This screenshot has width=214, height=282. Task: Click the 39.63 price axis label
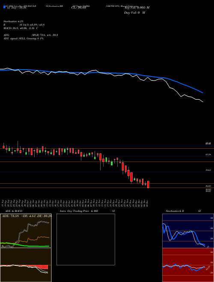tap(208, 170)
